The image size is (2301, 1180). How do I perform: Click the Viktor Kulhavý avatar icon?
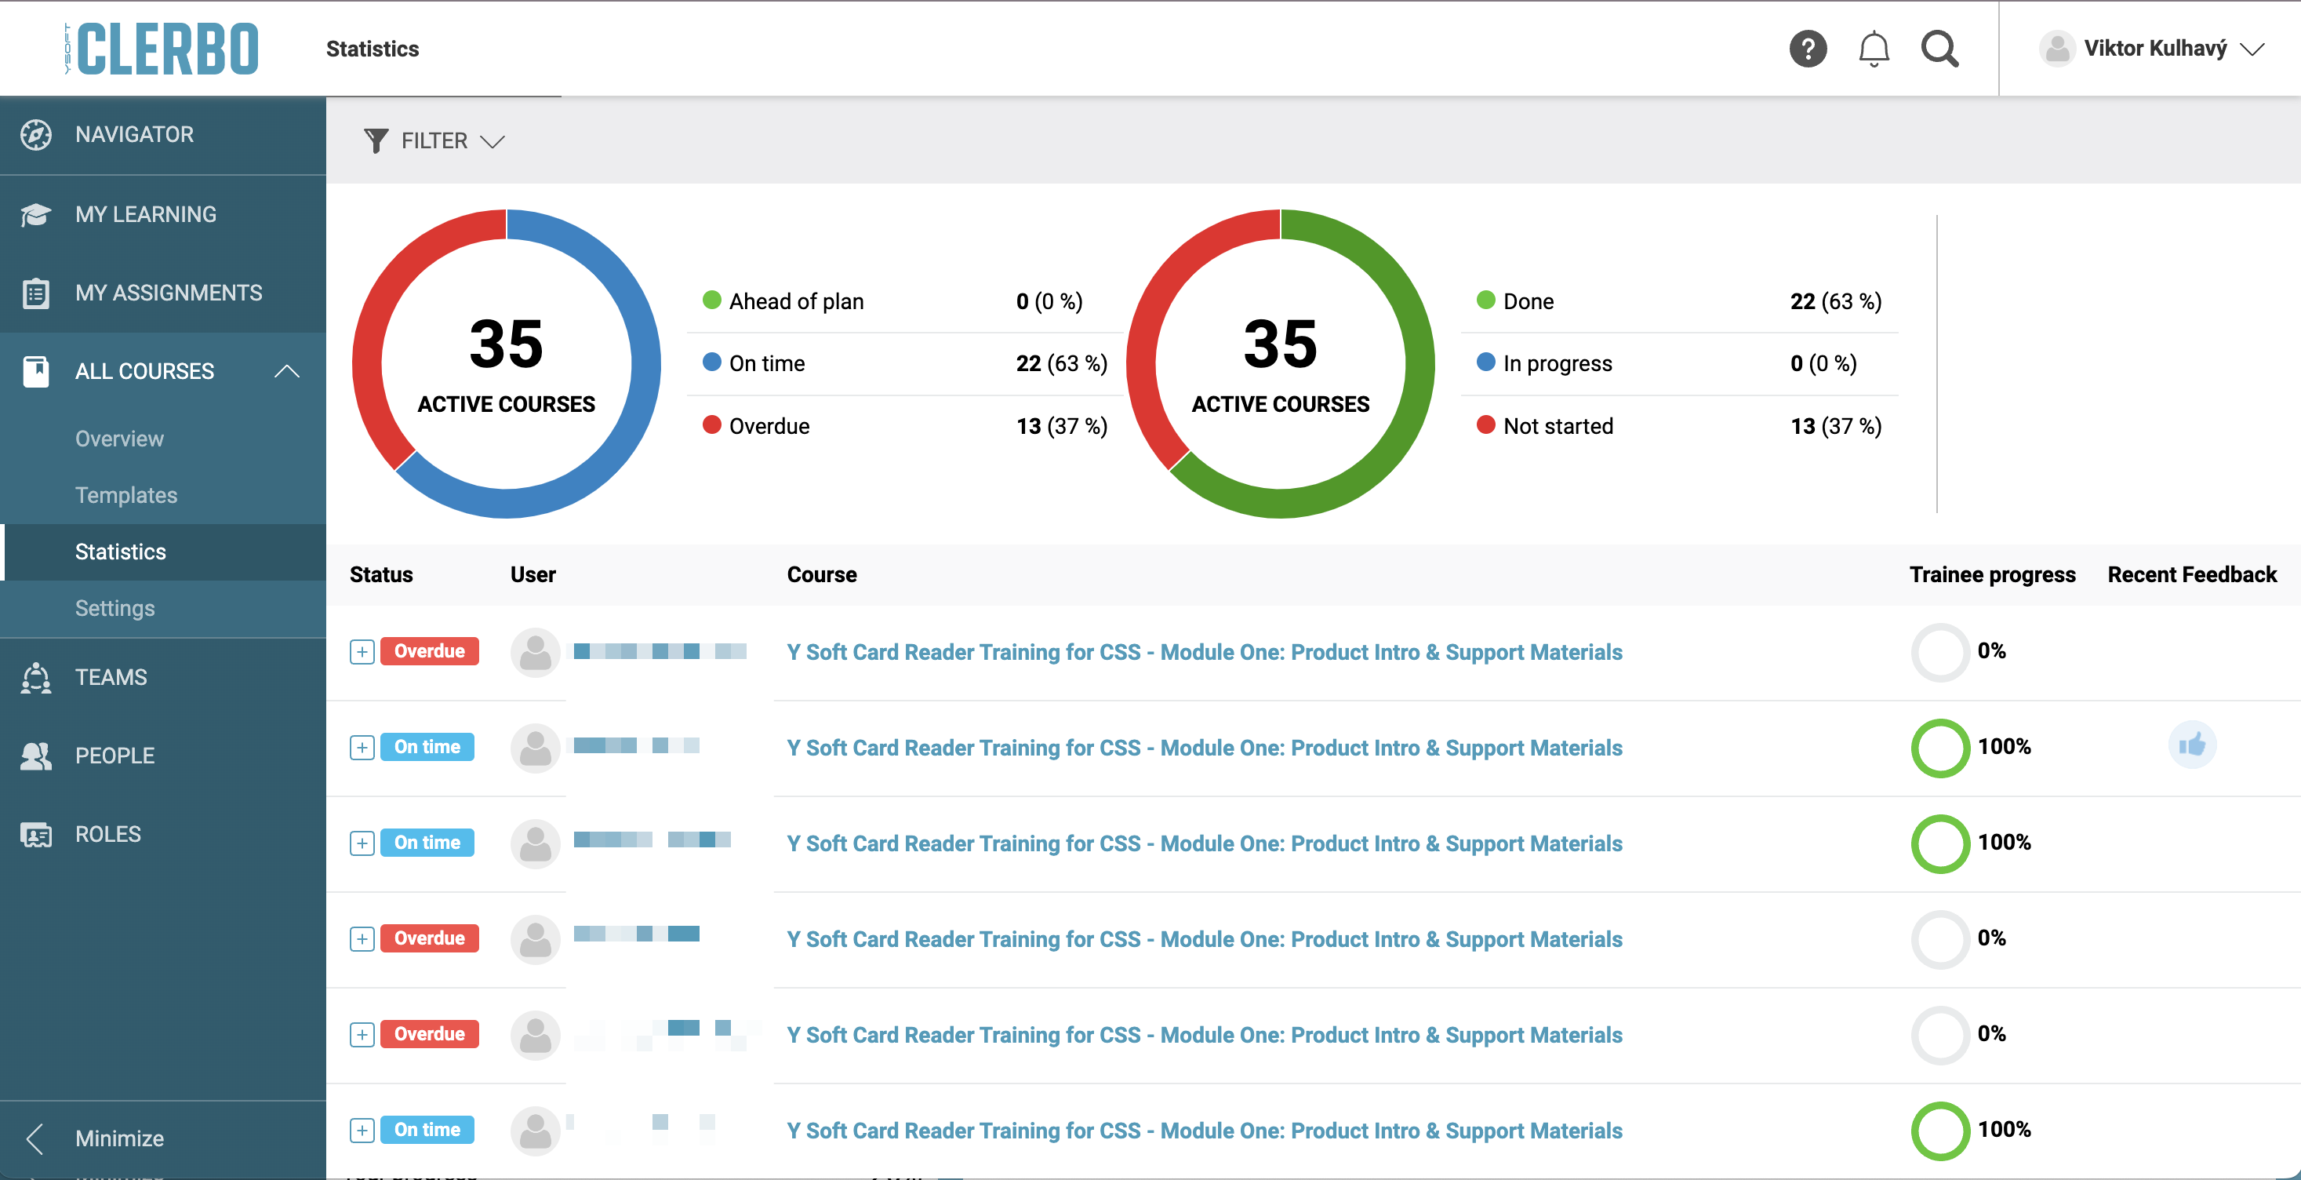click(x=2057, y=49)
